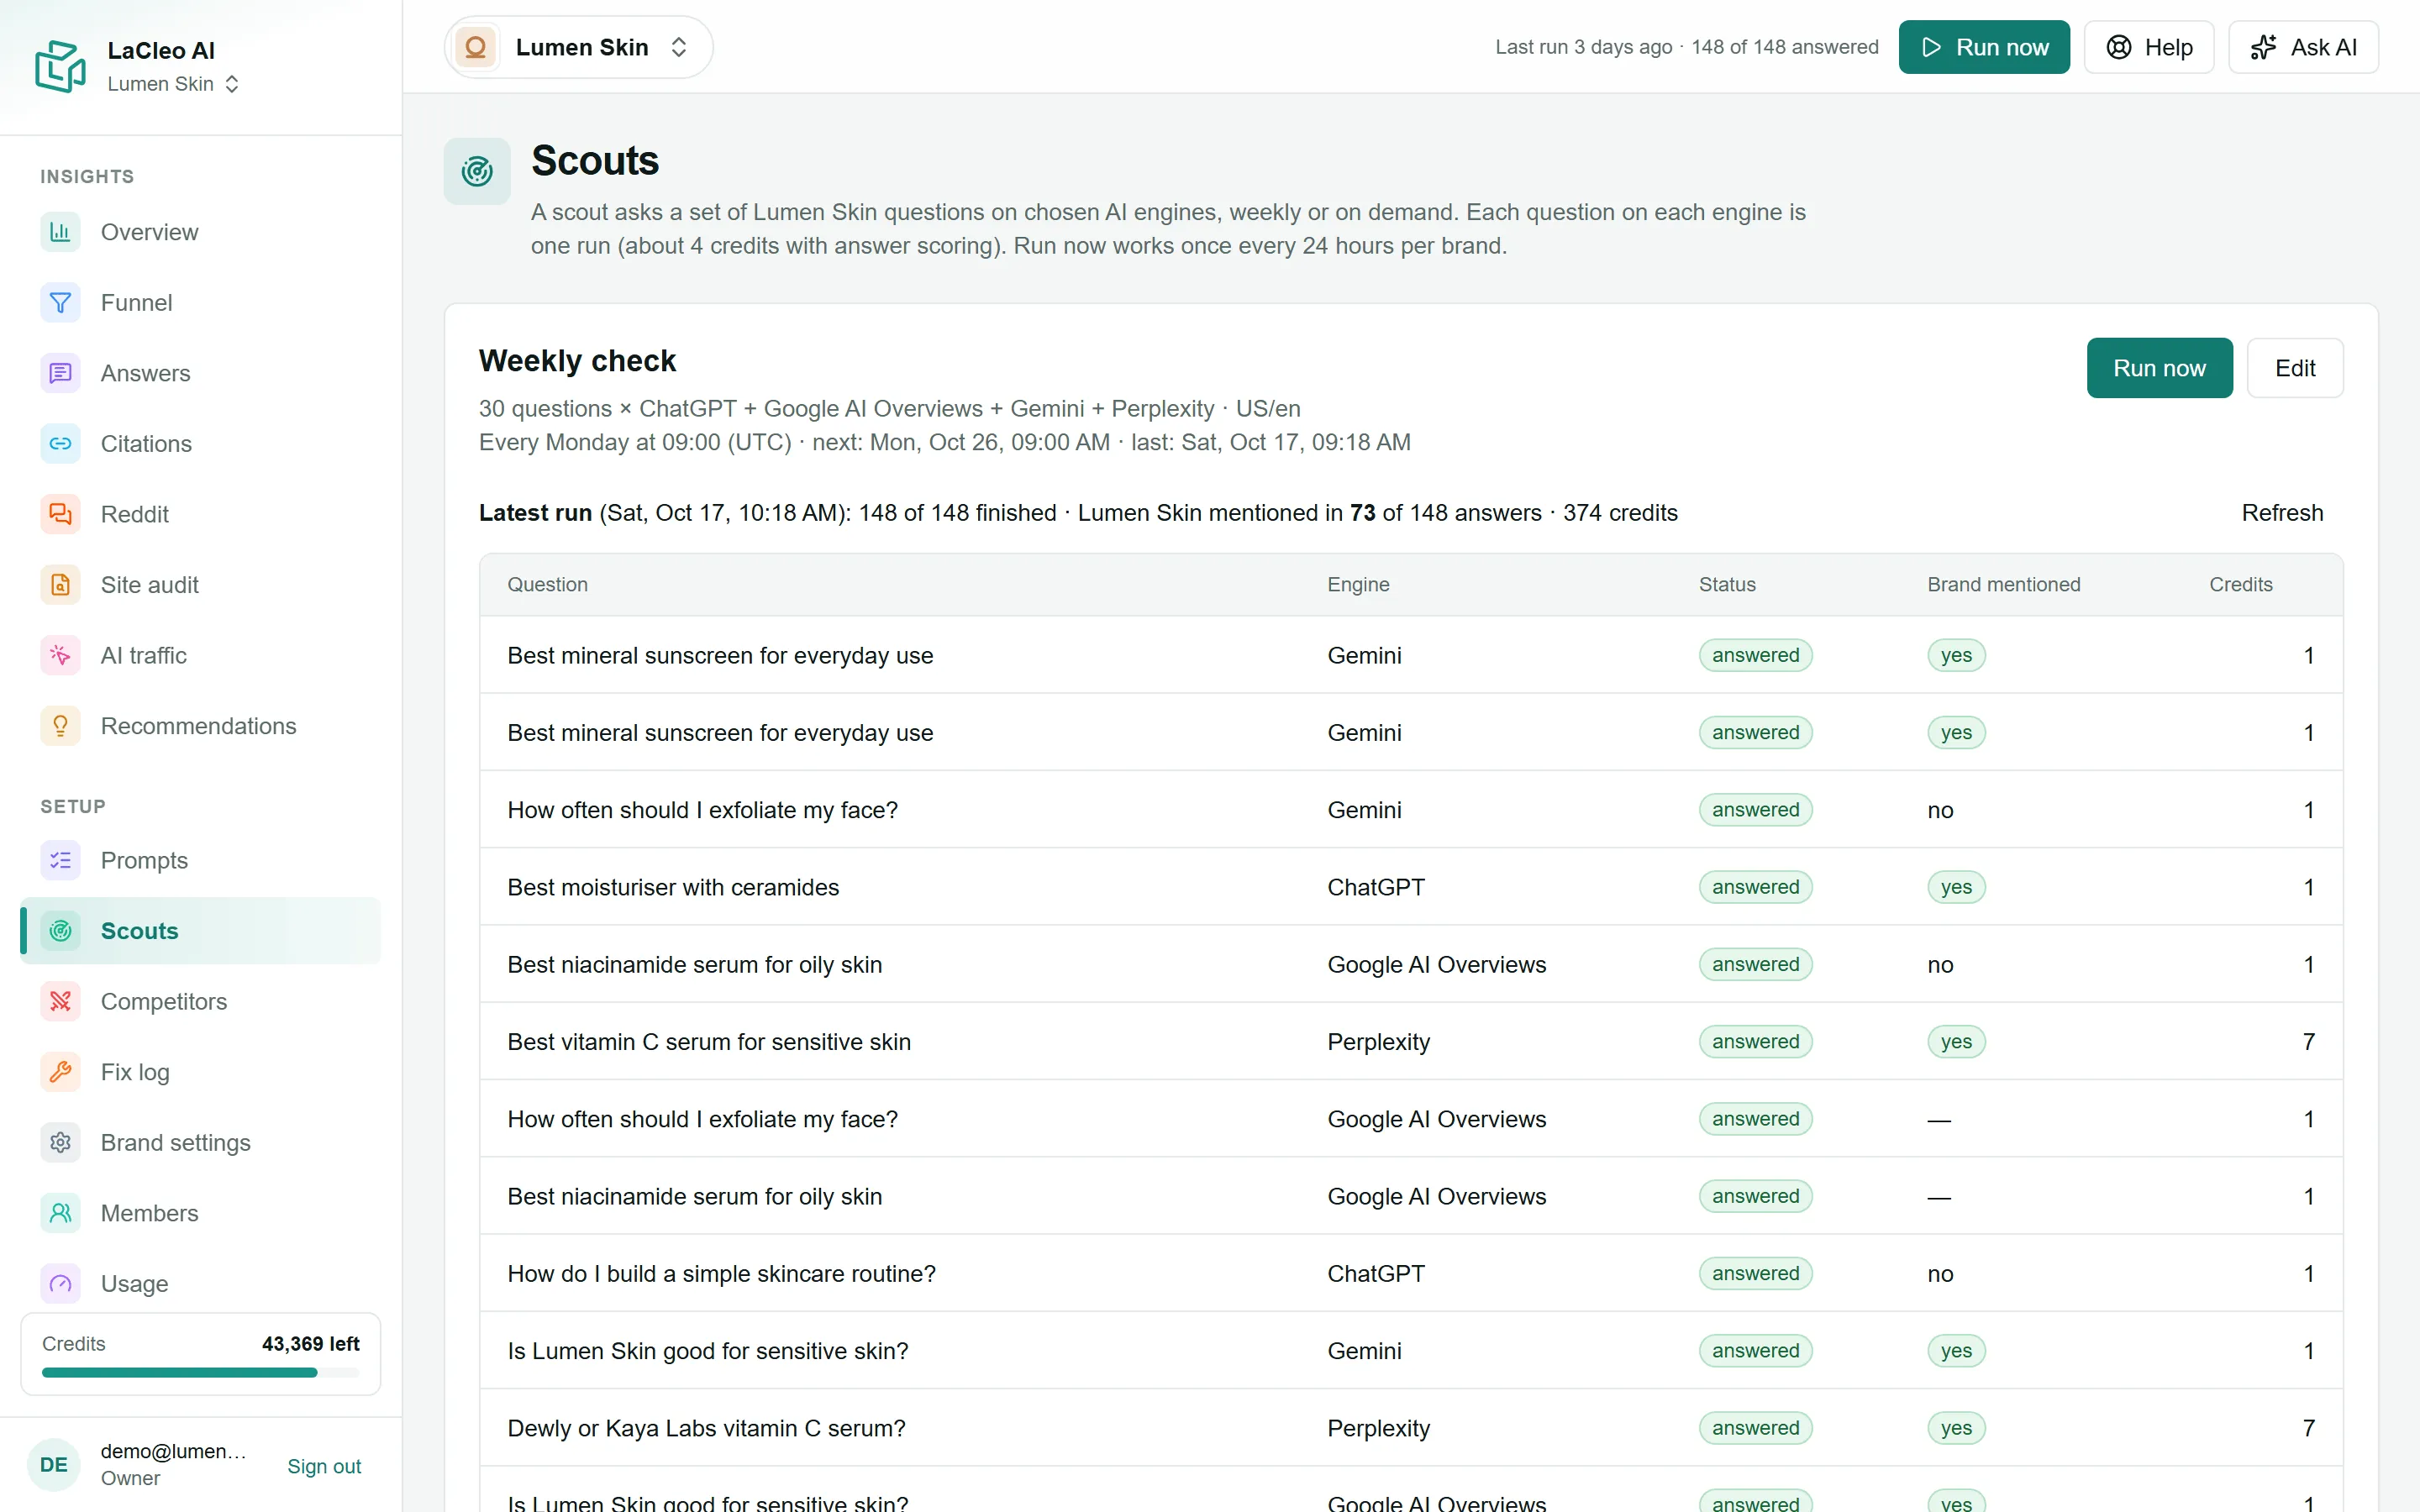Screen dimensions: 2420x1512
Task: Open the Citations menu entry
Action: 201,444
